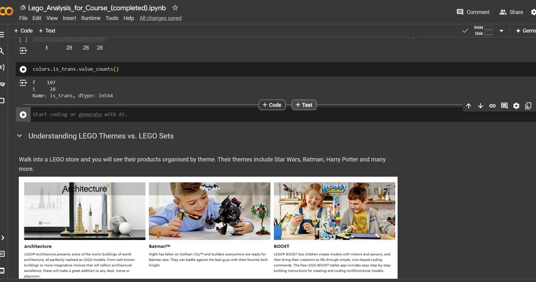Open the View menu
Screen dimensions: 536x282
coord(52,18)
